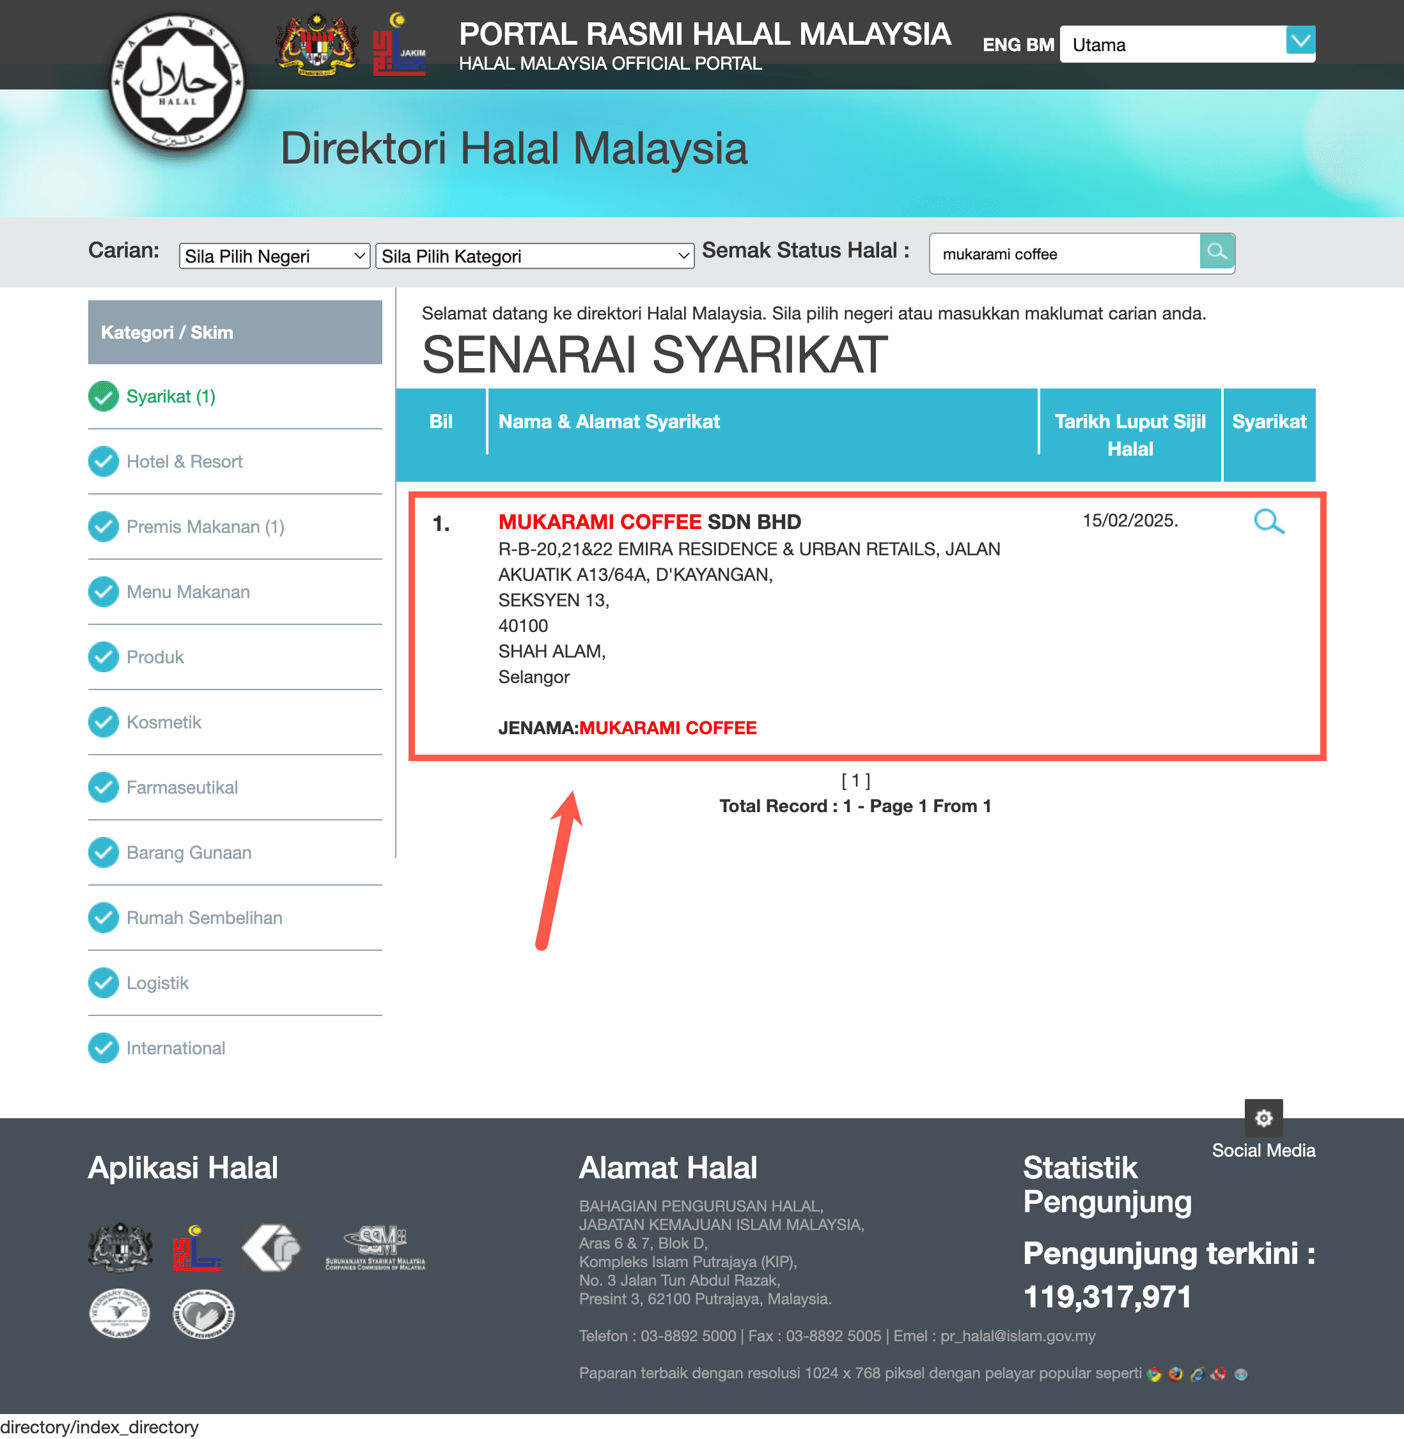
Task: Click the checkmark icon beside Produk
Action: tap(103, 658)
